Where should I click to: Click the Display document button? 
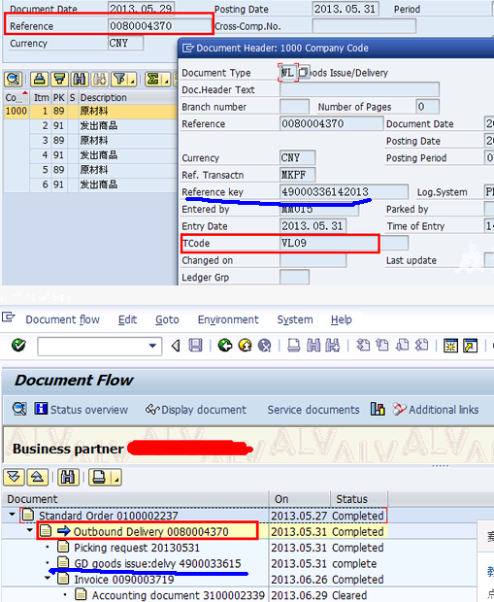pos(196,410)
